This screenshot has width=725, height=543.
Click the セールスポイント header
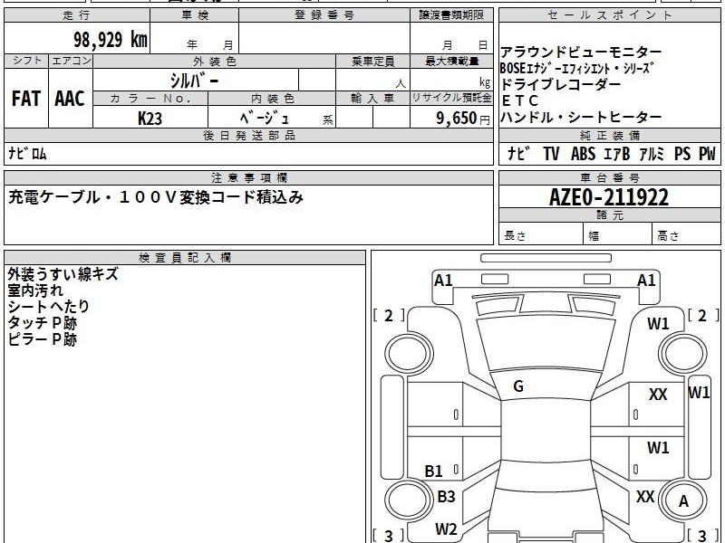pos(609,15)
